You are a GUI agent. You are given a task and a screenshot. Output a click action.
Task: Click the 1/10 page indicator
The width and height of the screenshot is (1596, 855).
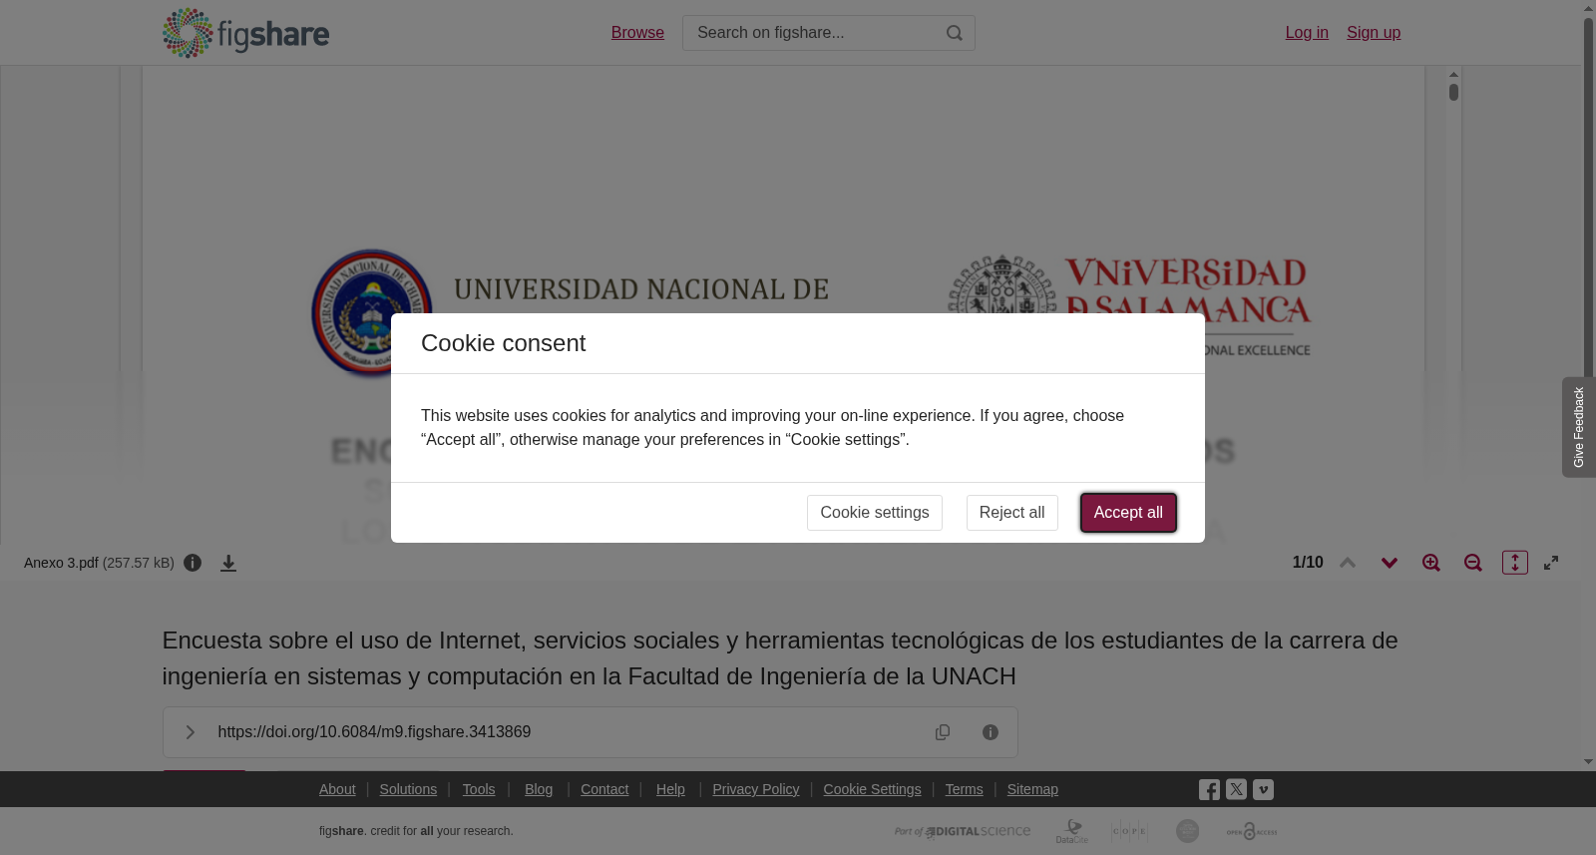coord(1308,563)
